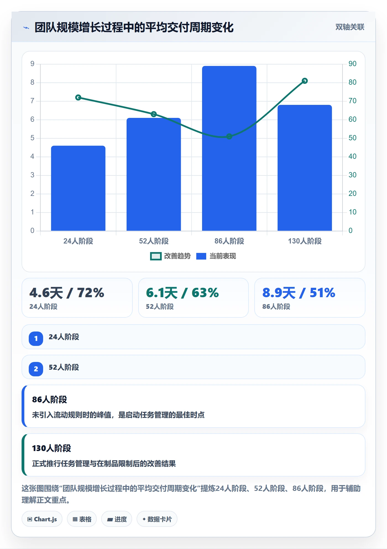Toggle 当前表现 legend label text

(x=223, y=256)
